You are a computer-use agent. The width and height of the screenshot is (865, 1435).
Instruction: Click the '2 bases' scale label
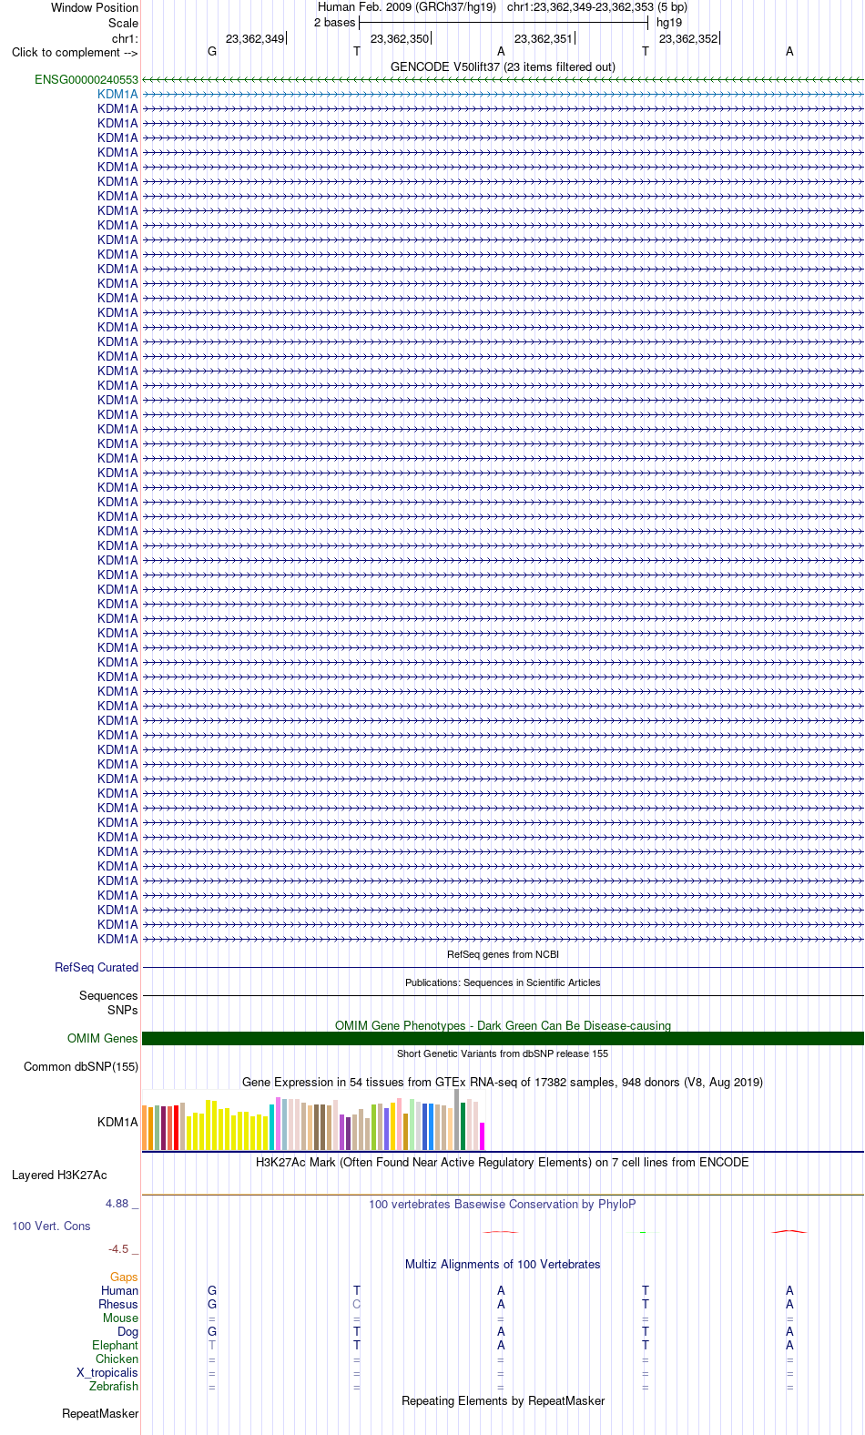point(335,23)
